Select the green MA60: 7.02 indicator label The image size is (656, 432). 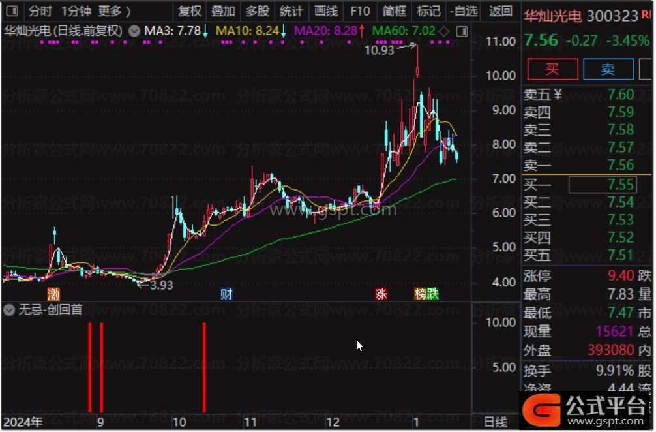coord(404,31)
